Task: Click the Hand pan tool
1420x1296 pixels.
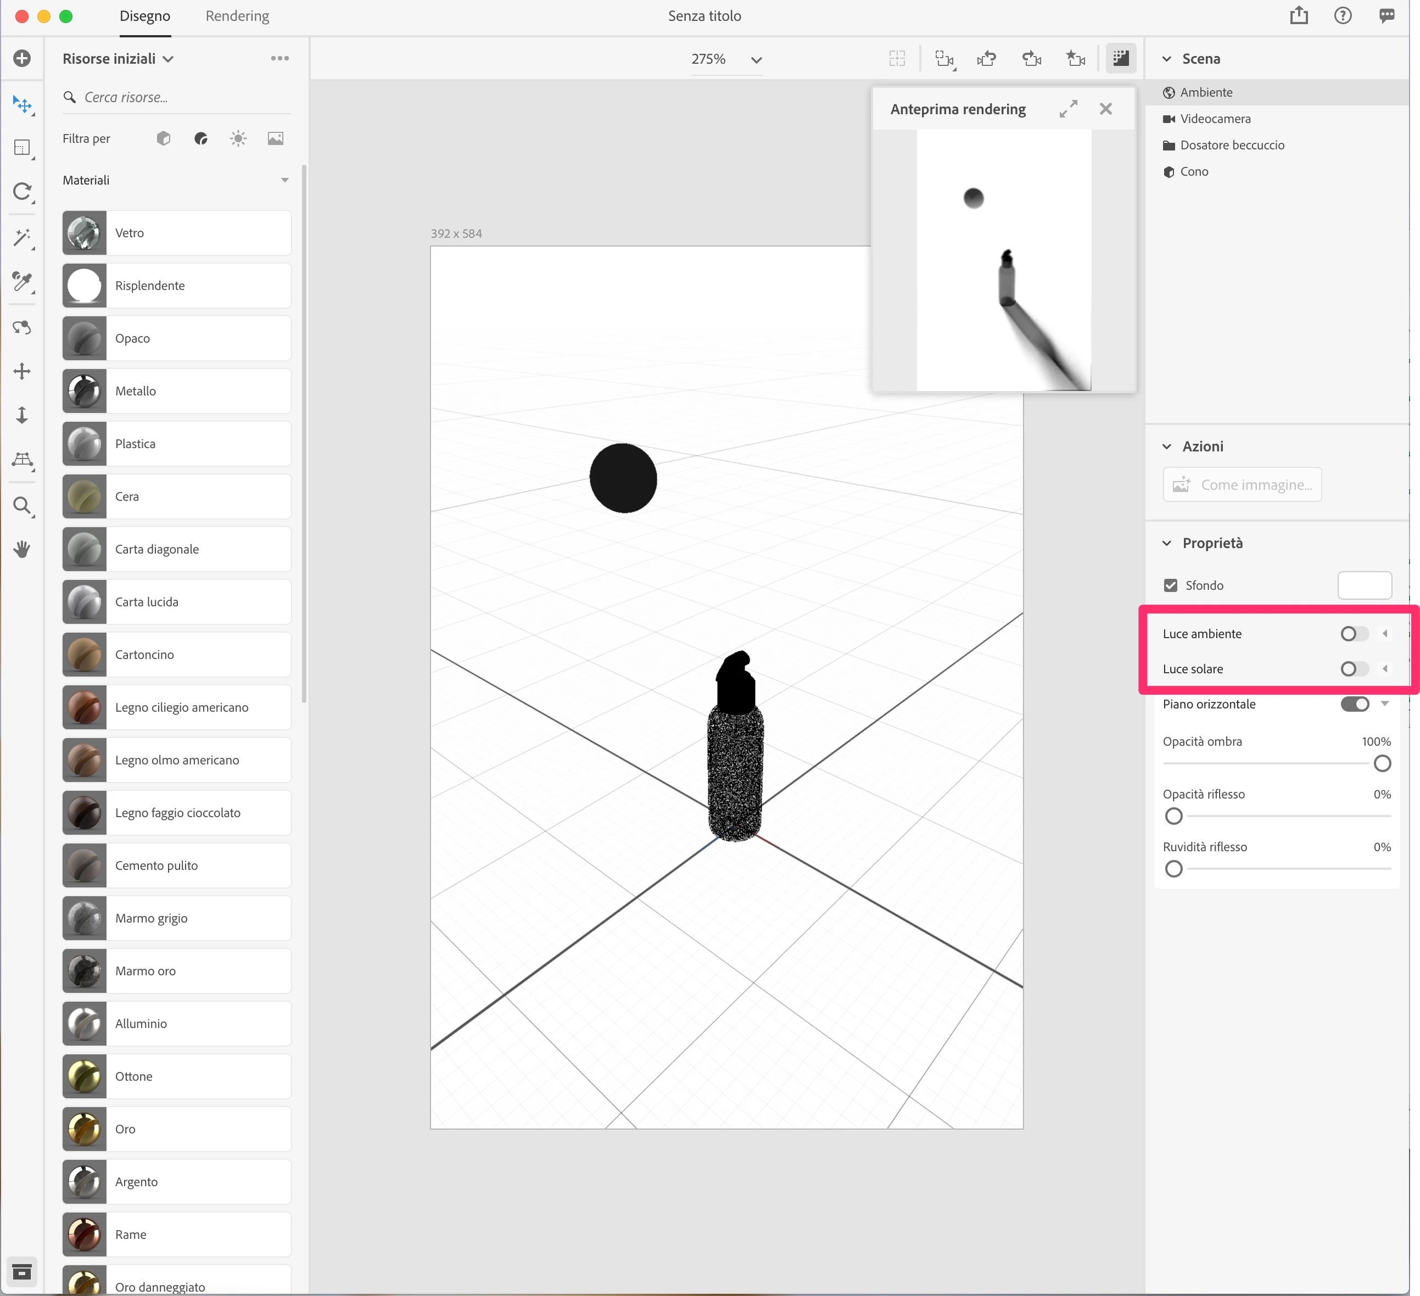Action: (x=22, y=549)
